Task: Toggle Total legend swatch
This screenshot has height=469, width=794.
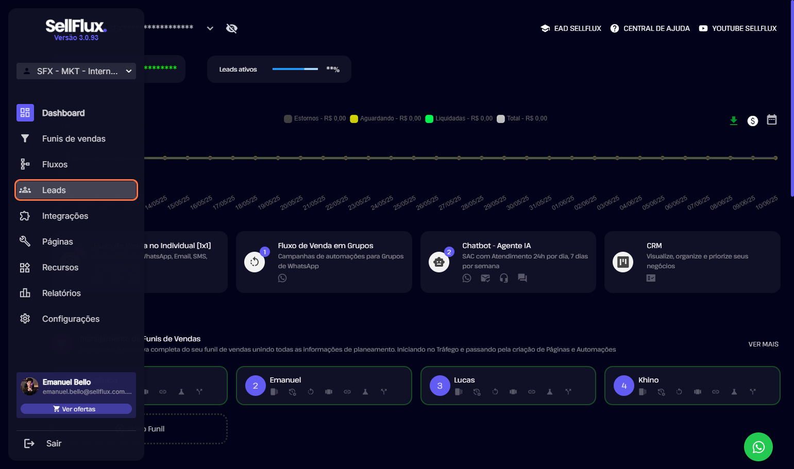Action: tap(501, 119)
